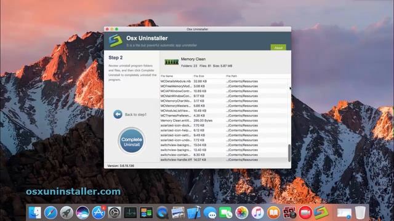394x221 pixels.
Task: Click the Osx Uninstaller icon in the dock
Action: [x=321, y=213]
